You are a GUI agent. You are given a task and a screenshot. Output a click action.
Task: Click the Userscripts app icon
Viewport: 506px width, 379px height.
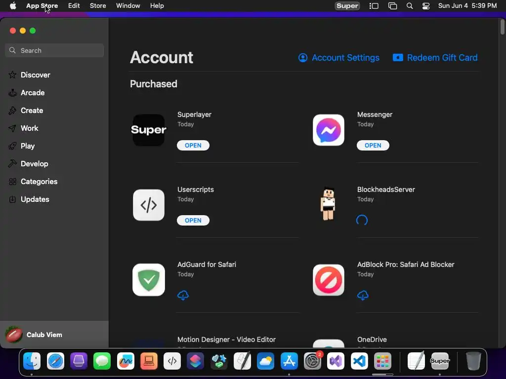click(x=148, y=205)
